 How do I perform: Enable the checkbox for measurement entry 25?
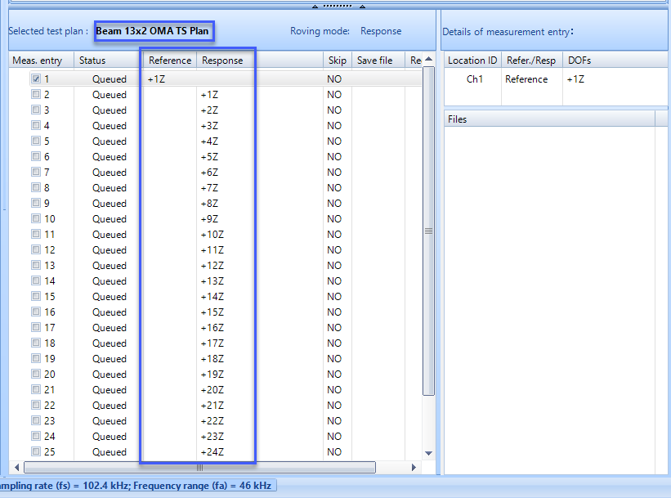coord(34,451)
